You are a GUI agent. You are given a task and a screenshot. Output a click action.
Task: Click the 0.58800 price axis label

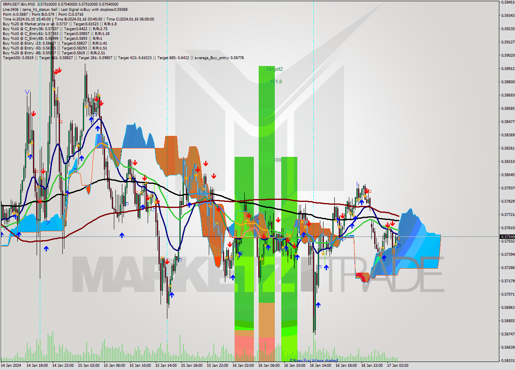tap(508, 82)
